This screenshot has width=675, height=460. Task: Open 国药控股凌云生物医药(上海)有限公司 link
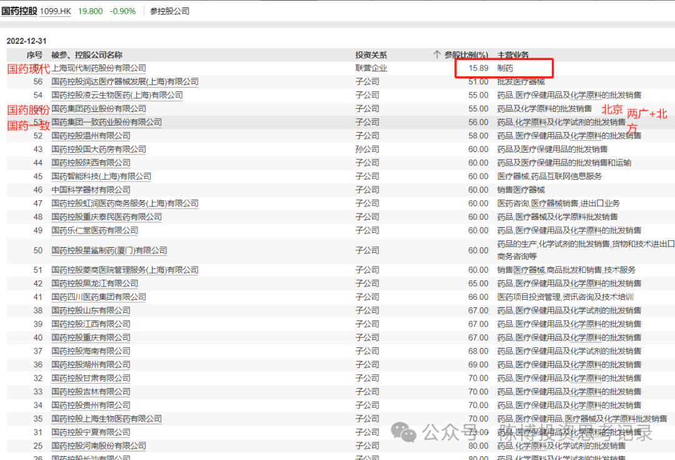[117, 95]
